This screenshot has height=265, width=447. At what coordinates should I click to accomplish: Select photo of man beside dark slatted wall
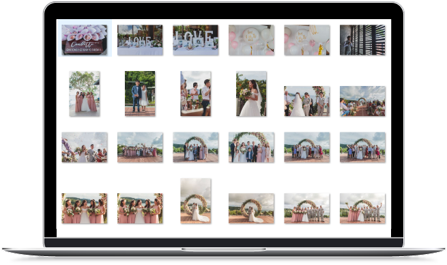coord(362,40)
